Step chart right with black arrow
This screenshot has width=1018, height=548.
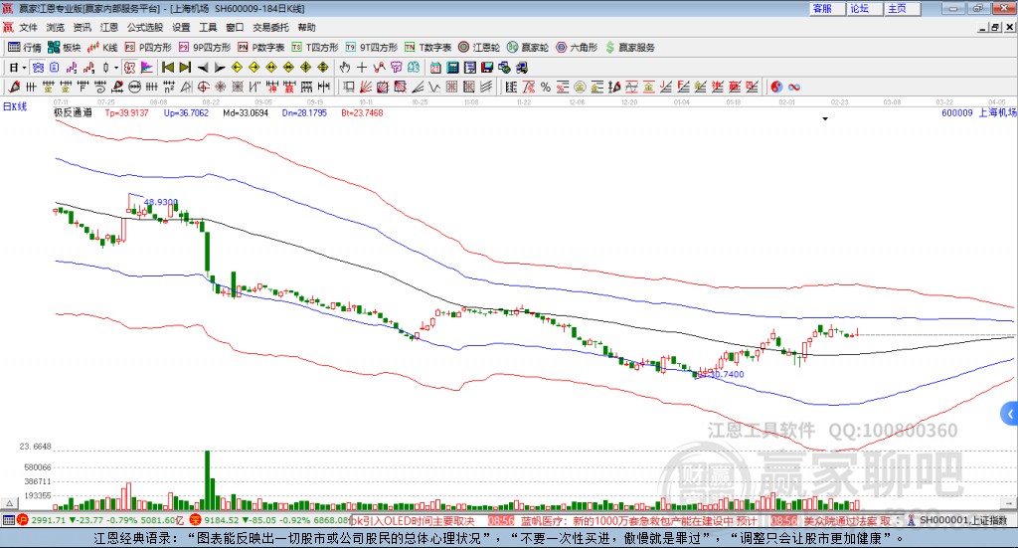(220, 68)
